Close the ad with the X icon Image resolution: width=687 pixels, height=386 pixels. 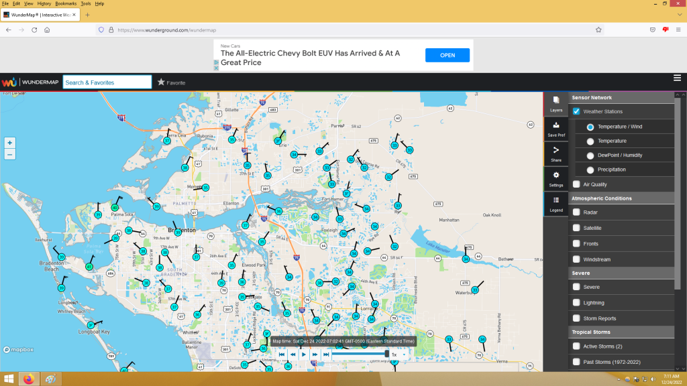pos(216,68)
